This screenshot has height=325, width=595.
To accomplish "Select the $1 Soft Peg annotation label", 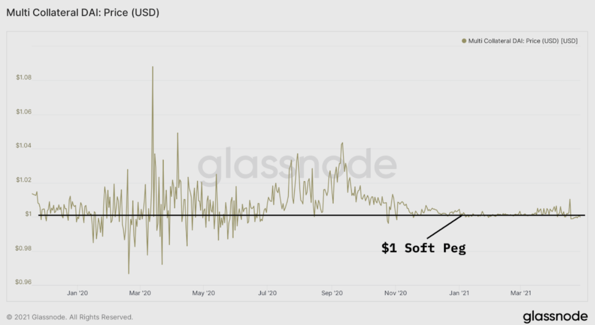I will 424,248.
